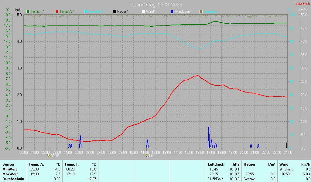Click the olive legend square near top
The height and width of the screenshot is (182, 311).
(201, 12)
